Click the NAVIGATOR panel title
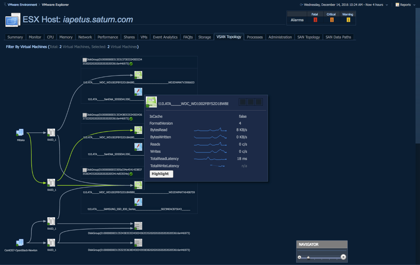 (x=309, y=244)
